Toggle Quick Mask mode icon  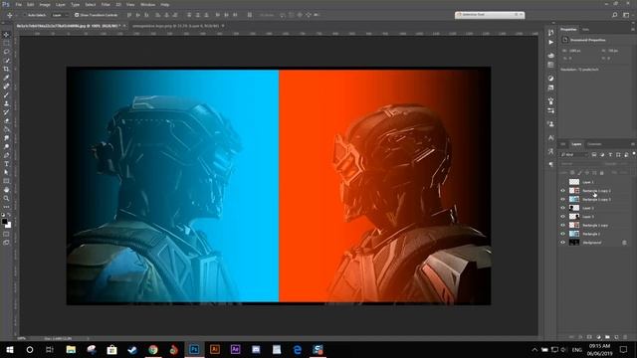coord(6,235)
